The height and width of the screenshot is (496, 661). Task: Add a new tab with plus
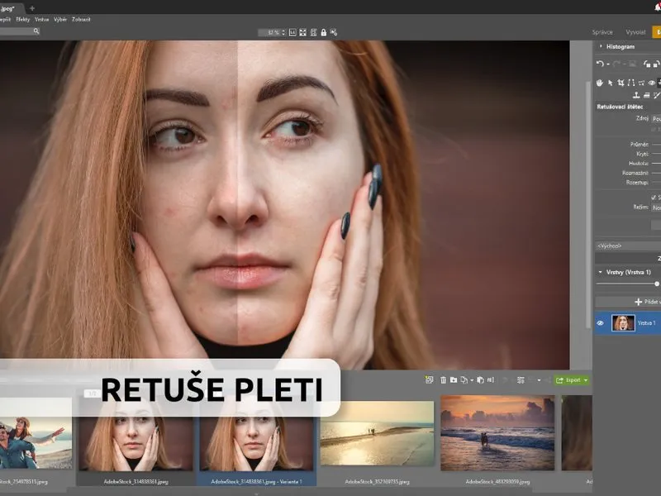[32, 8]
